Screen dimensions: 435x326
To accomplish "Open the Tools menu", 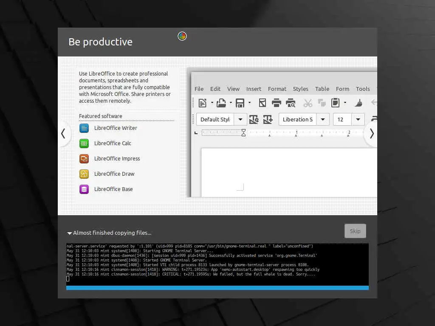I will click(363, 89).
